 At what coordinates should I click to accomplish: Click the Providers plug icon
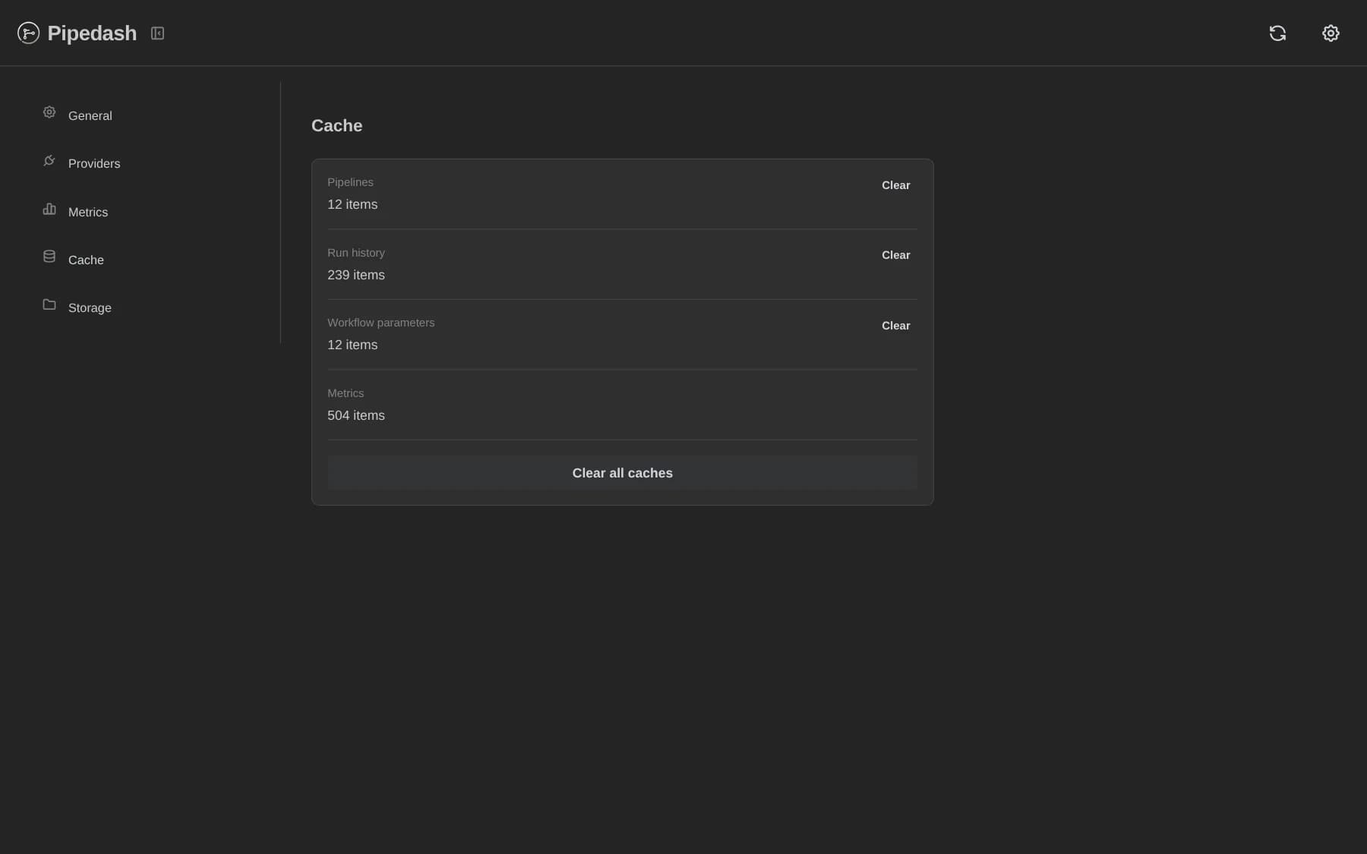[x=49, y=160]
